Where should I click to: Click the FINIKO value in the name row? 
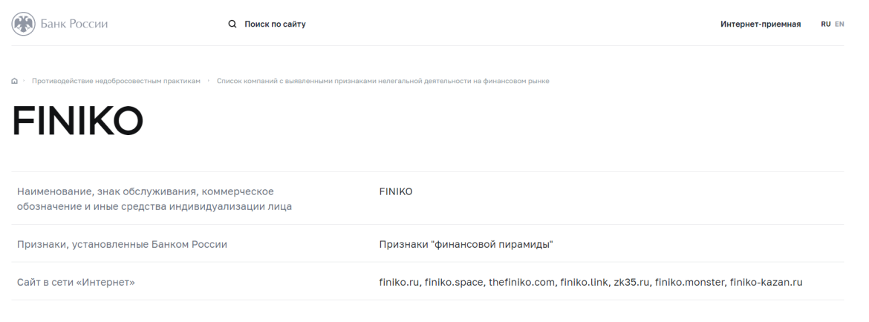pyautogui.click(x=395, y=192)
